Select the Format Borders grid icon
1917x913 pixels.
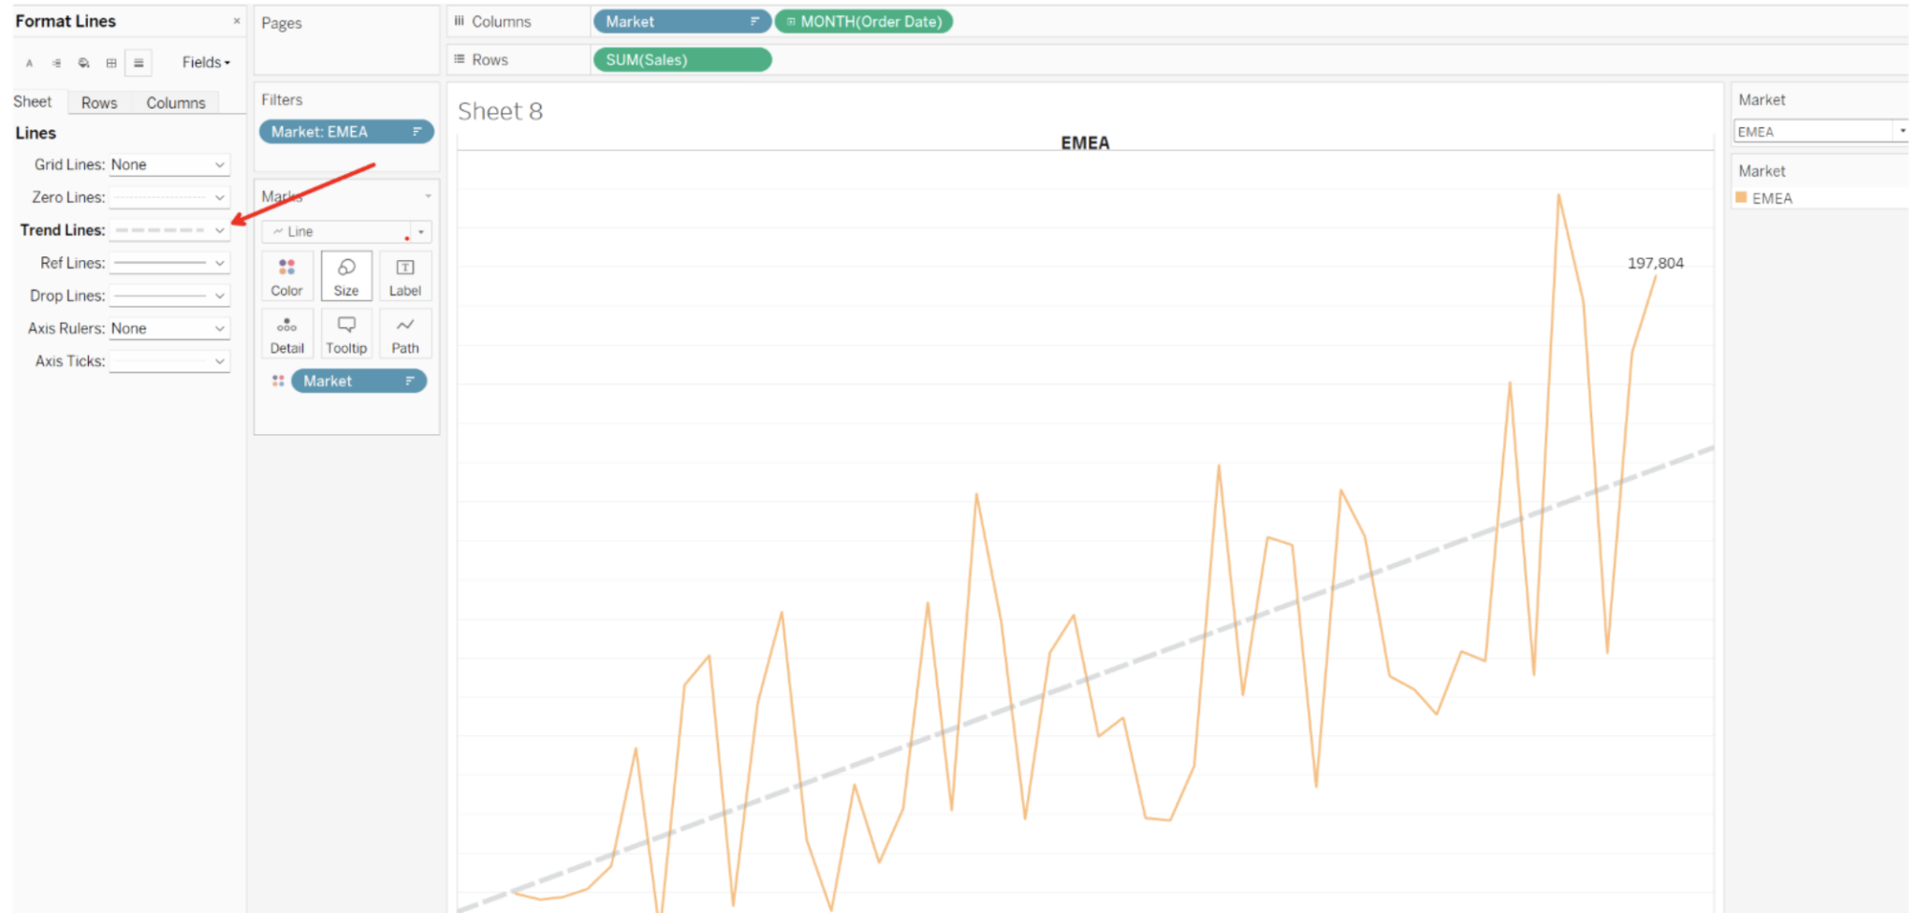[x=111, y=64]
